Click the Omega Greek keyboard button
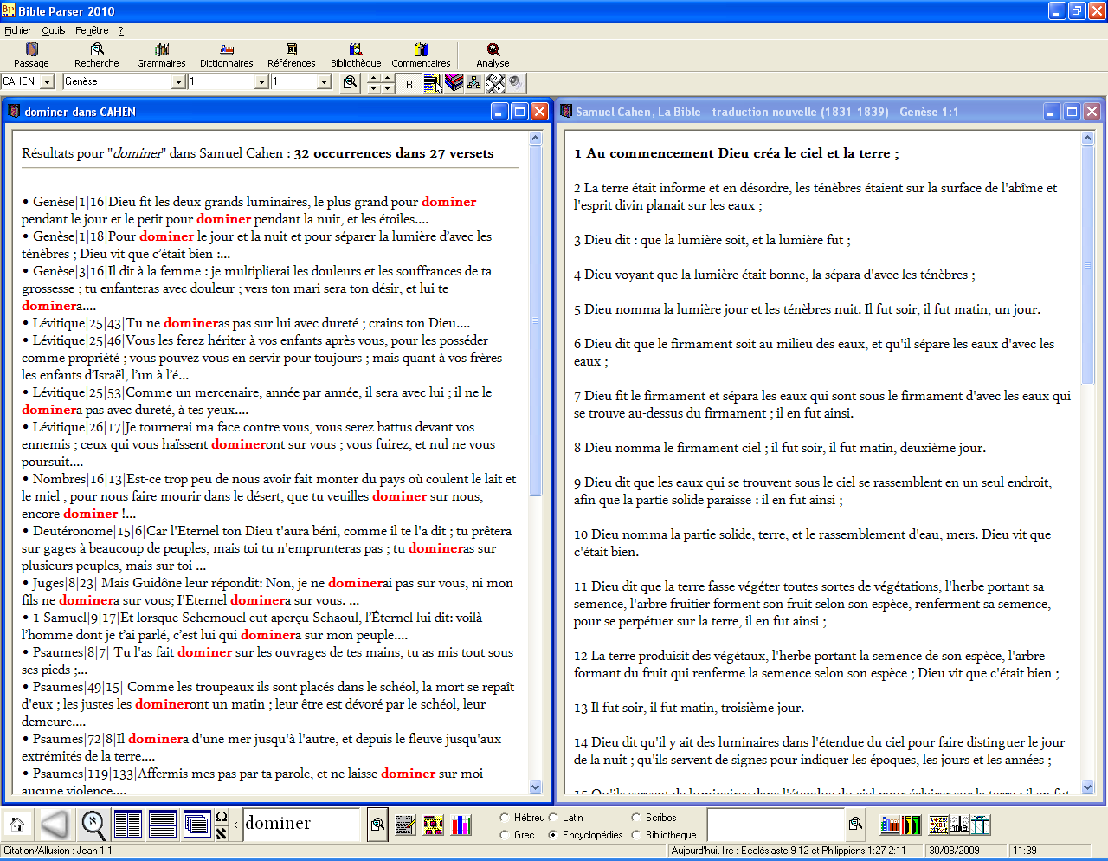This screenshot has width=1108, height=861. (x=222, y=816)
